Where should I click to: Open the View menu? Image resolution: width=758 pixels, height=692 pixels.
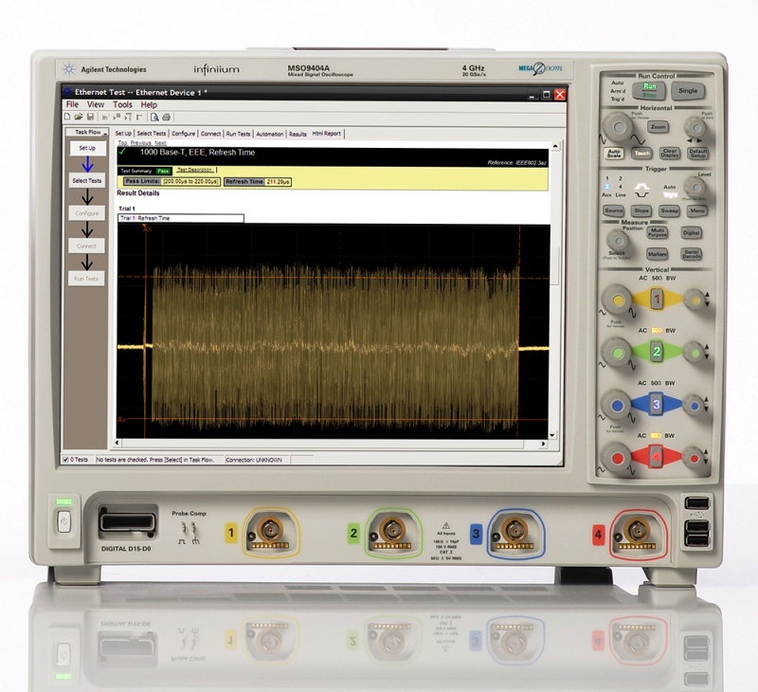(x=96, y=104)
